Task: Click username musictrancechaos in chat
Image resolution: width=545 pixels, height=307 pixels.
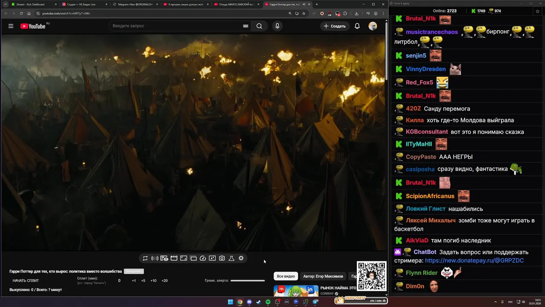Action: (x=432, y=32)
